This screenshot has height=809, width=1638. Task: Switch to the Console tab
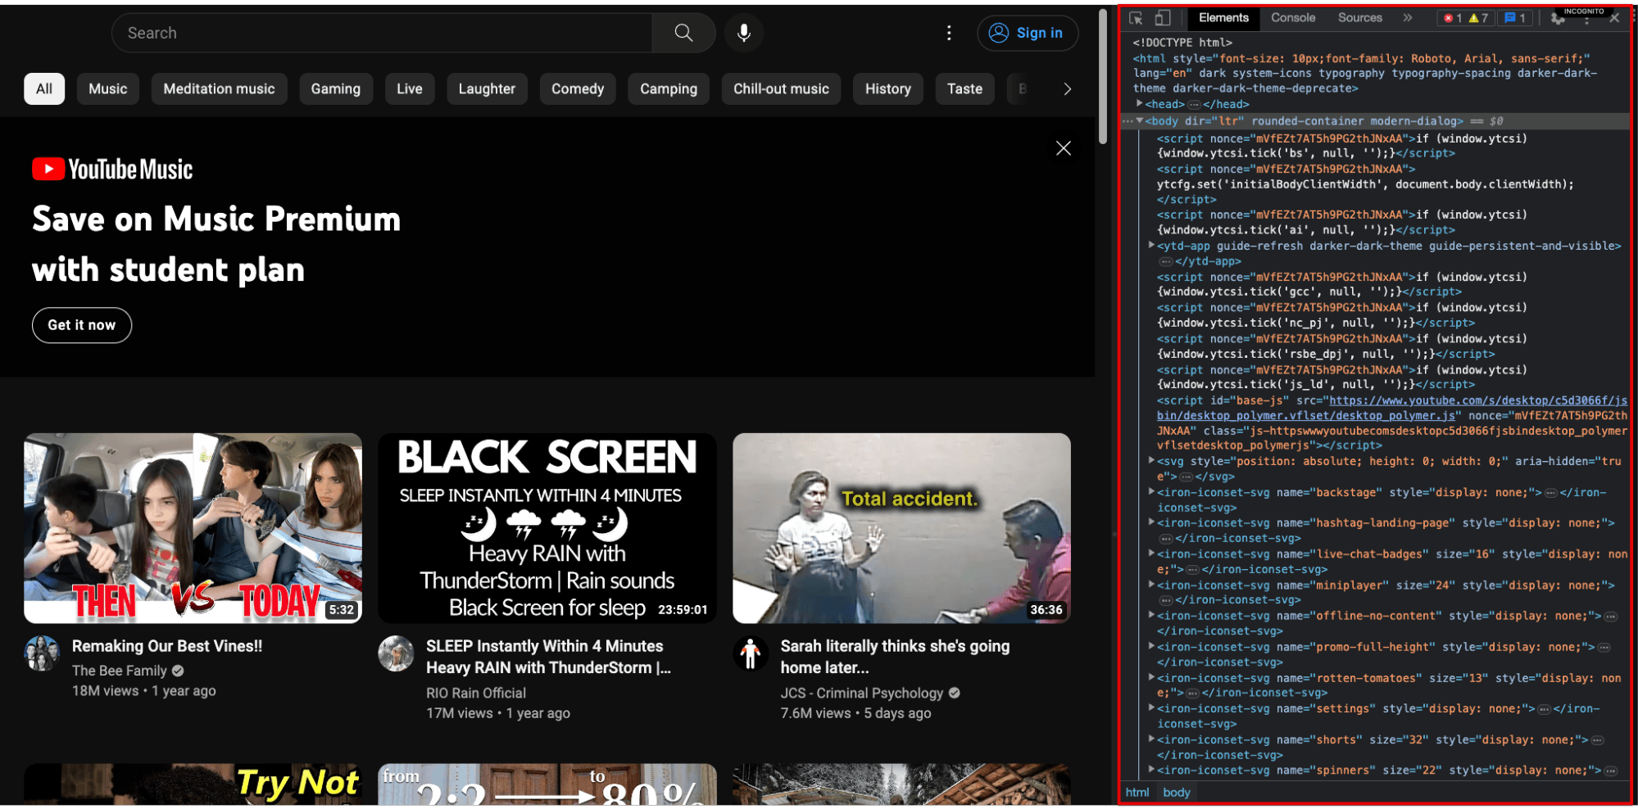point(1293,18)
